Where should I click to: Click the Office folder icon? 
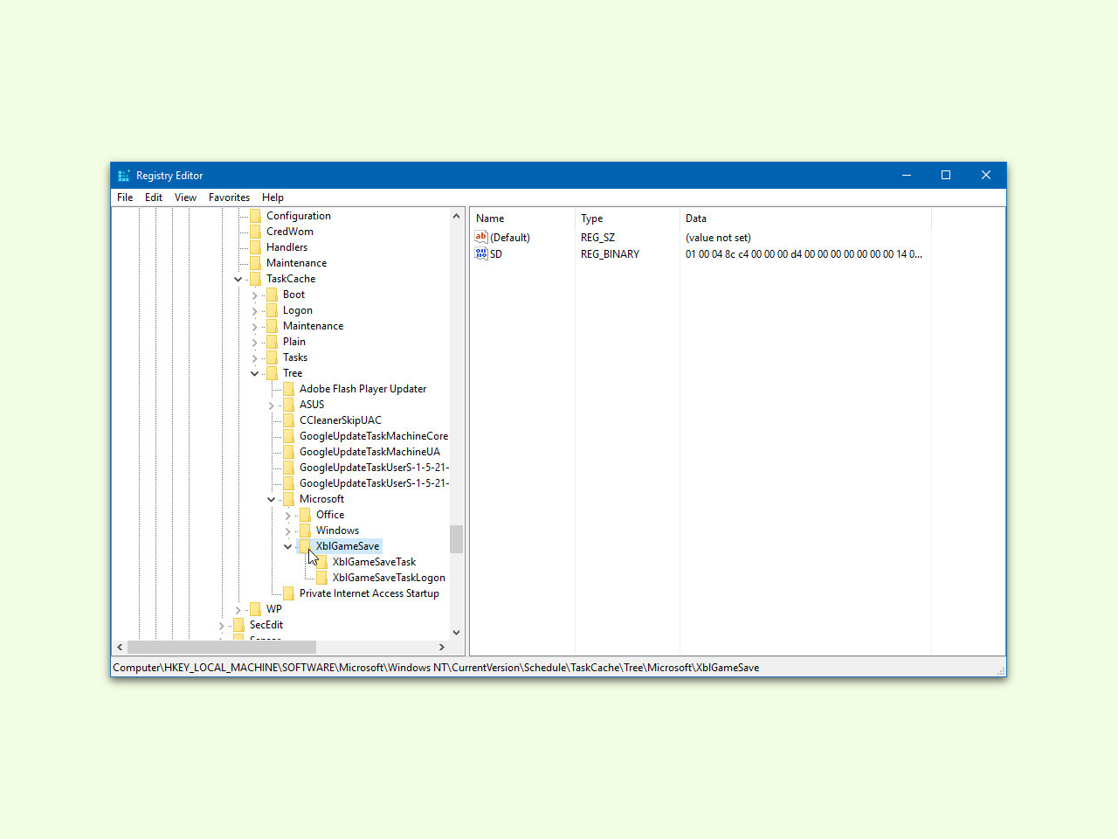pyautogui.click(x=305, y=515)
